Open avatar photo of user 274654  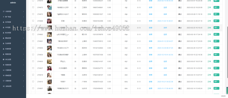[x=49, y=55]
